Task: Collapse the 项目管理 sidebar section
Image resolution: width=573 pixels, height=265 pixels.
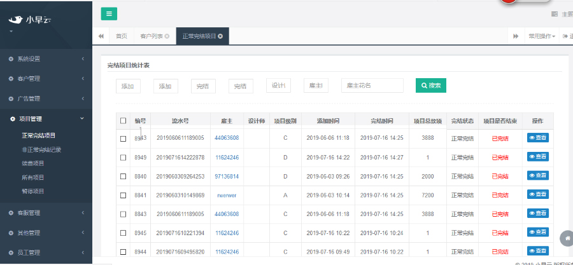Action: pos(45,118)
